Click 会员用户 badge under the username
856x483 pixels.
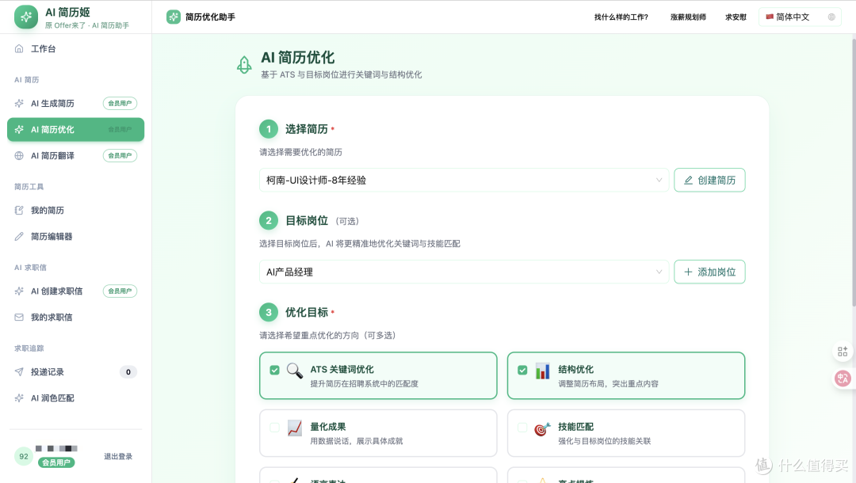(56, 462)
